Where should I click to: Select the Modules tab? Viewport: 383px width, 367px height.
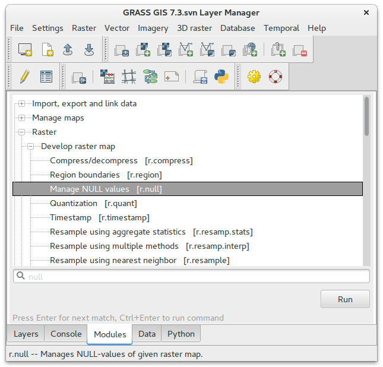pos(110,334)
